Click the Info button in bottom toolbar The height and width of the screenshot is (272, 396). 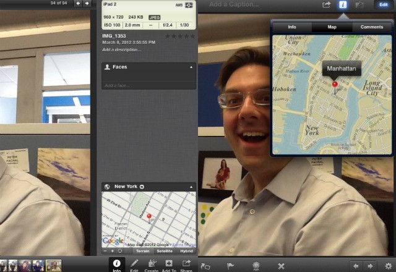pos(117,265)
